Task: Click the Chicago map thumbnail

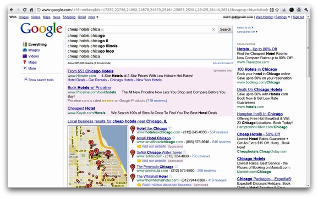Action: click(x=98, y=156)
